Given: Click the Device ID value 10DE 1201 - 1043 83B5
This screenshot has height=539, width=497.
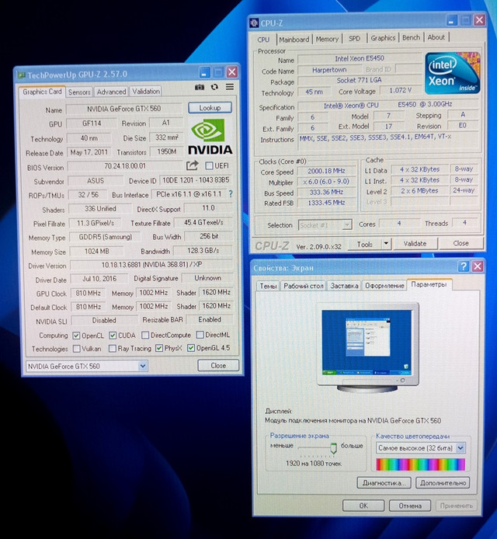Looking at the screenshot, I should point(196,180).
